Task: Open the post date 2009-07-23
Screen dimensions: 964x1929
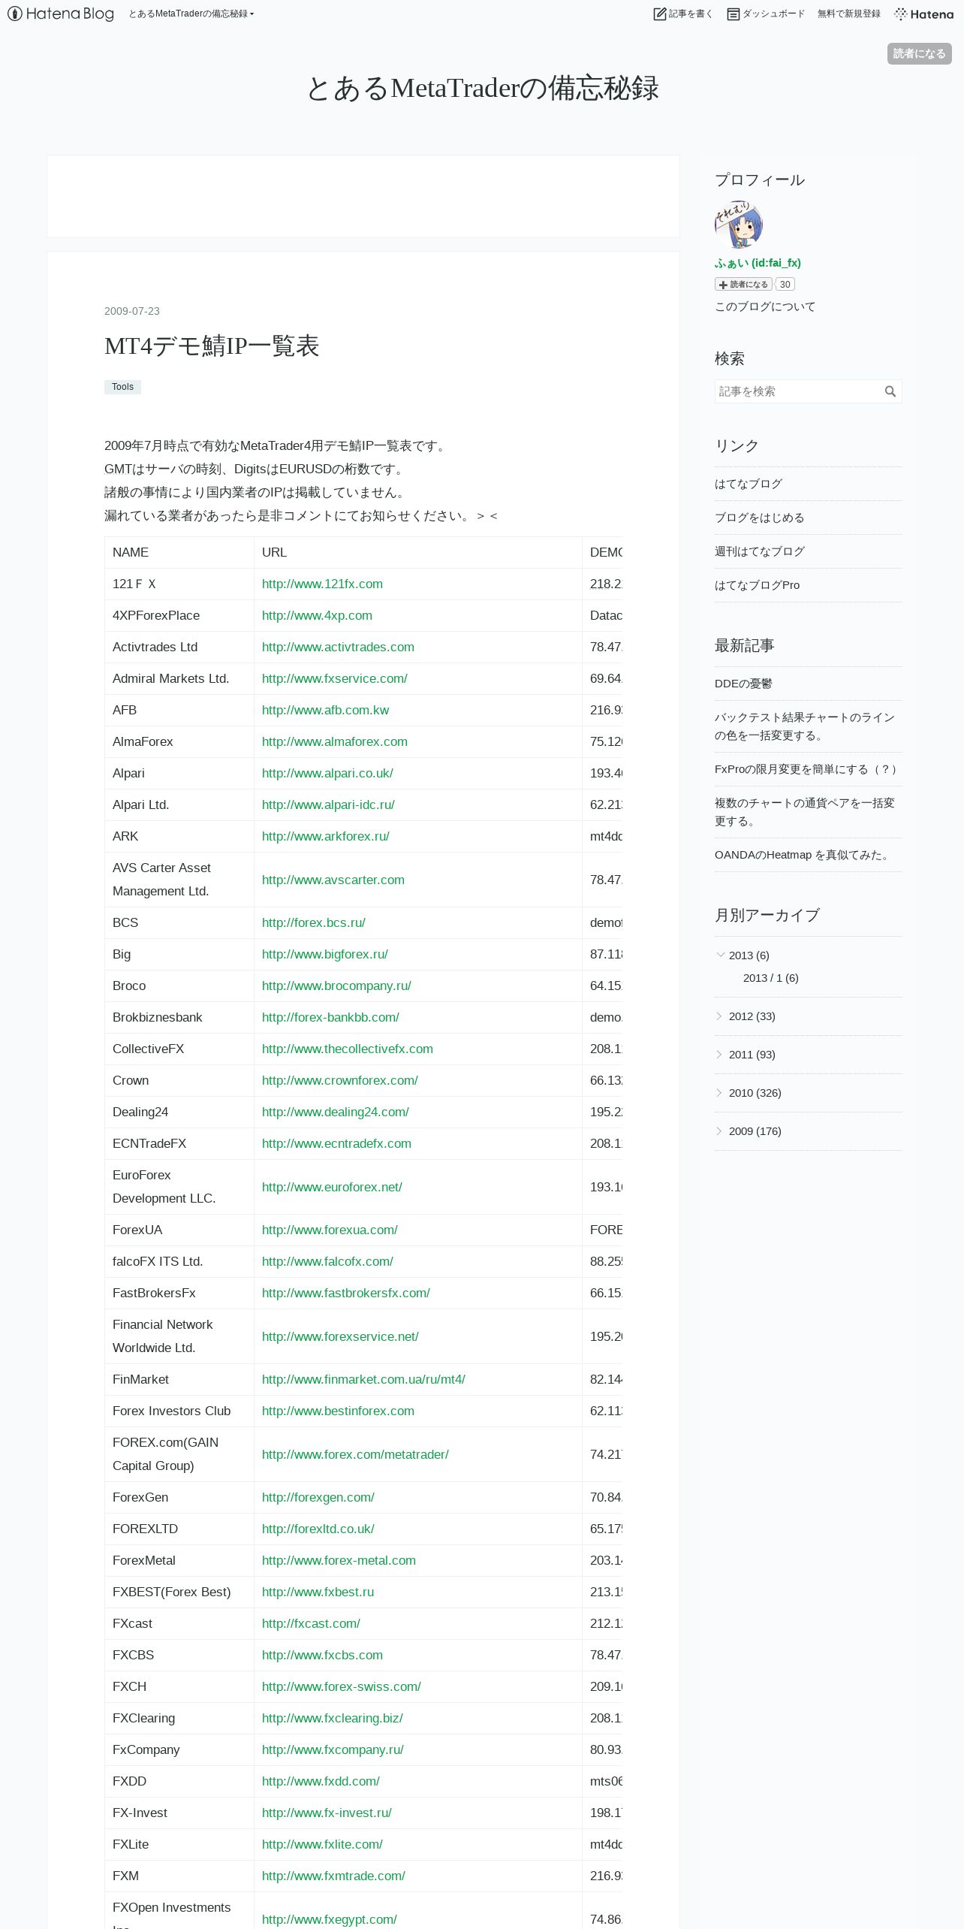Action: (x=132, y=311)
